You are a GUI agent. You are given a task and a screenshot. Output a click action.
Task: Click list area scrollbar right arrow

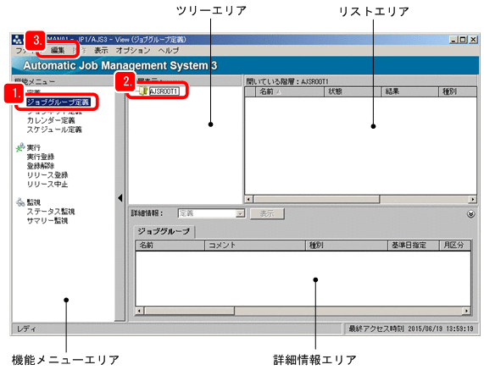[x=473, y=199]
